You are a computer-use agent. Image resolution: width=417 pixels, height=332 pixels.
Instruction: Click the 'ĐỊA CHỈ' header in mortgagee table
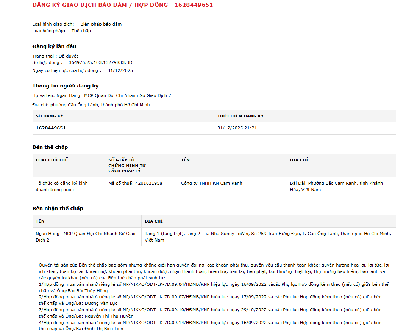tap(269, 221)
